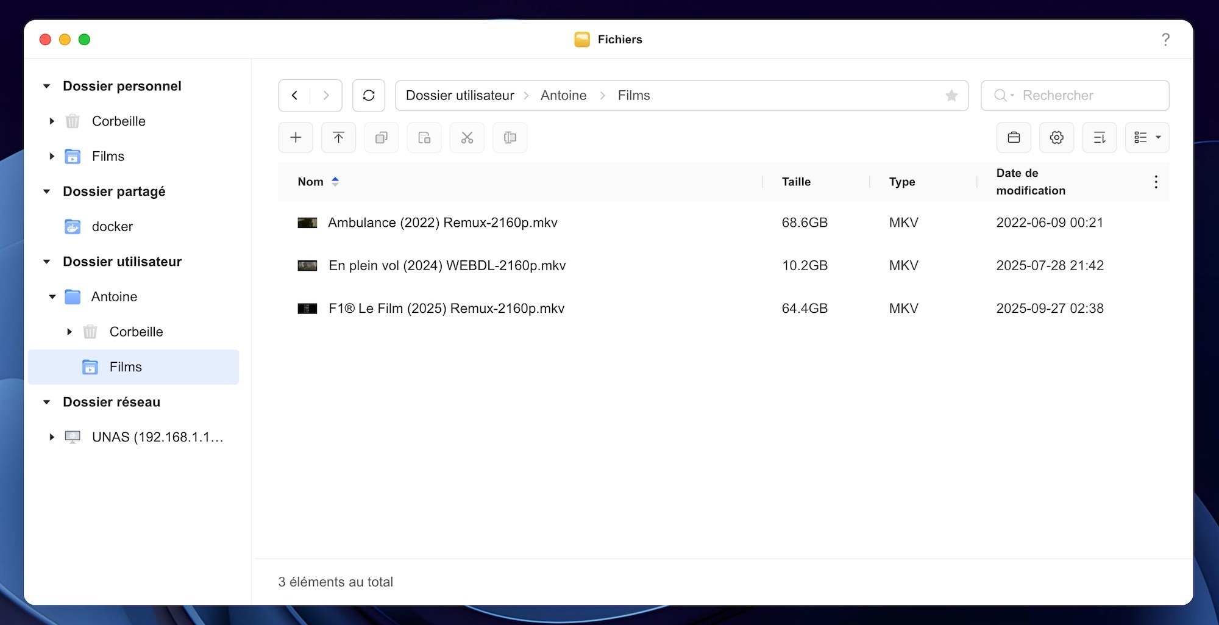Open column options three-dot menu
The image size is (1219, 625).
(1156, 182)
